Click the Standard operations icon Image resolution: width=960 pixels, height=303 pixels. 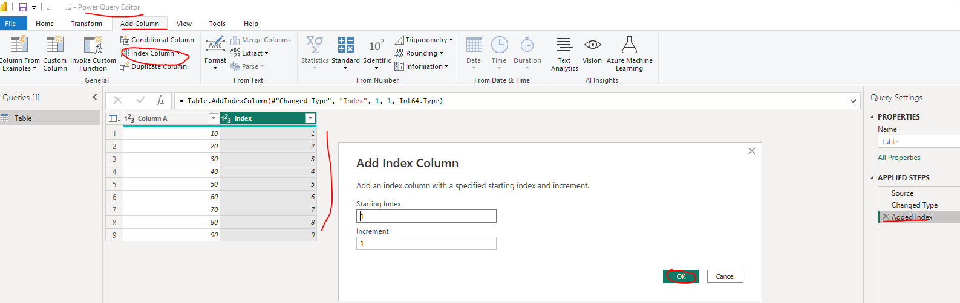[x=346, y=45]
